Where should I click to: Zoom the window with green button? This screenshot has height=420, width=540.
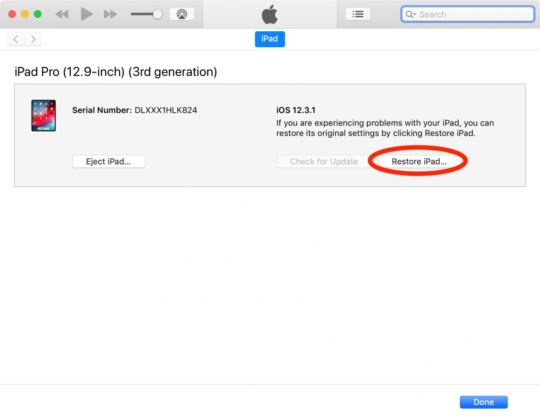click(38, 14)
